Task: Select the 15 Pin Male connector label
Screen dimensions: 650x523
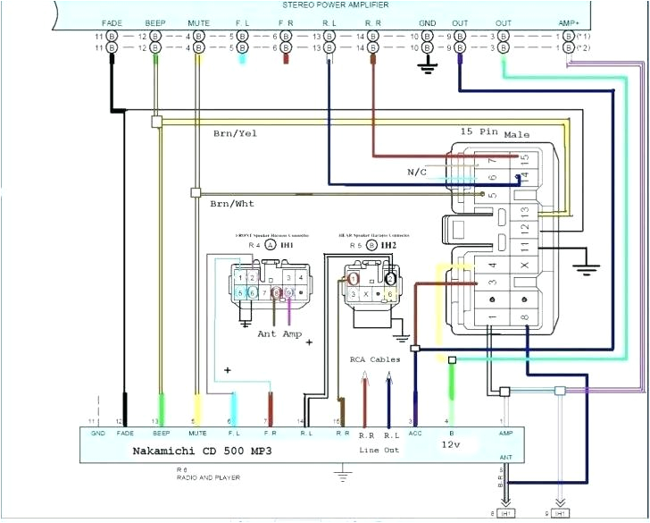Action: click(495, 133)
